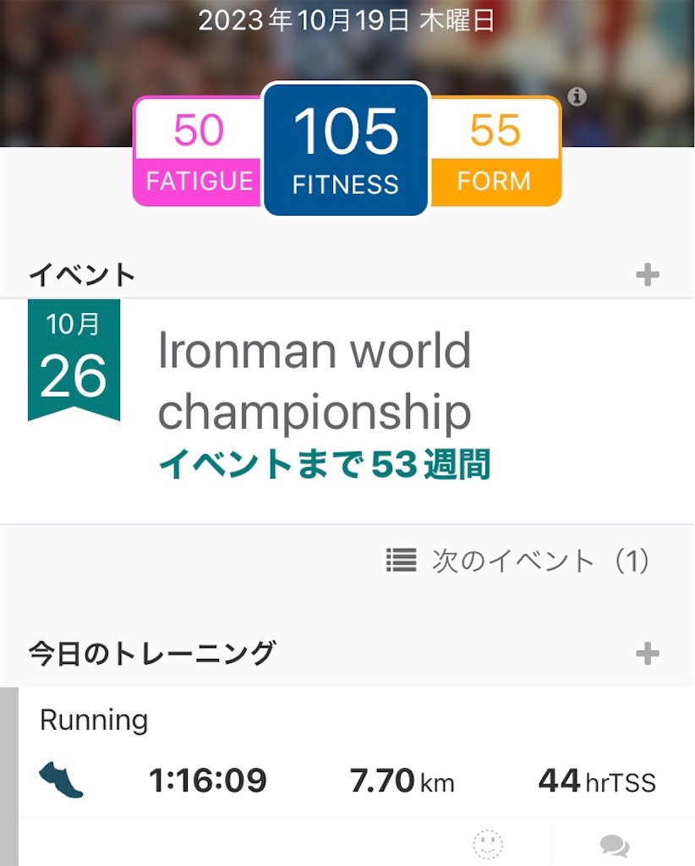
Task: Open the Running workout entry
Action: coord(355,752)
